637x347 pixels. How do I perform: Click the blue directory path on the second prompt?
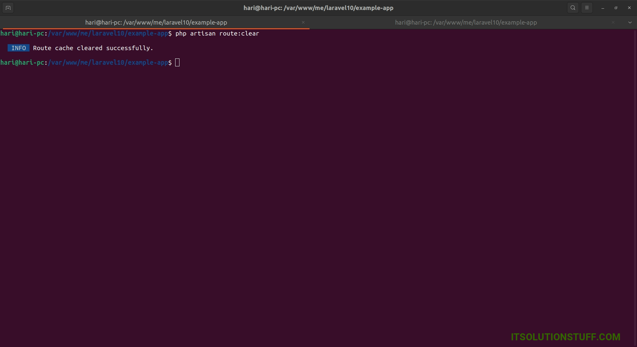[107, 62]
